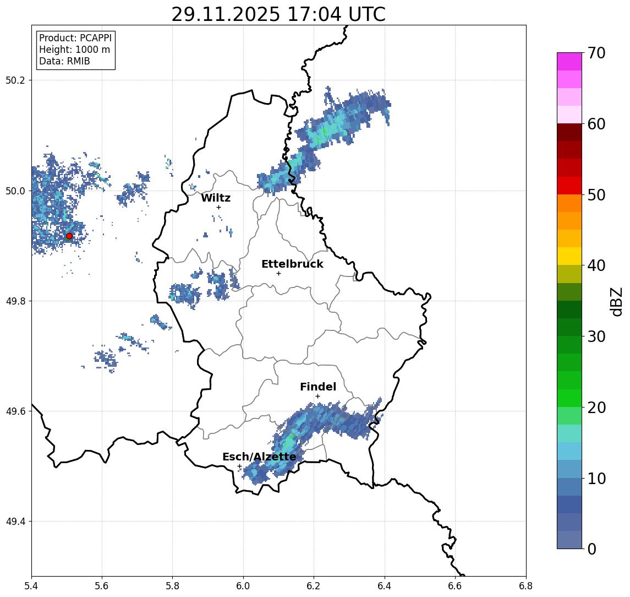Click the 'Data: RMIB' line
The image size is (630, 597).
(64, 61)
